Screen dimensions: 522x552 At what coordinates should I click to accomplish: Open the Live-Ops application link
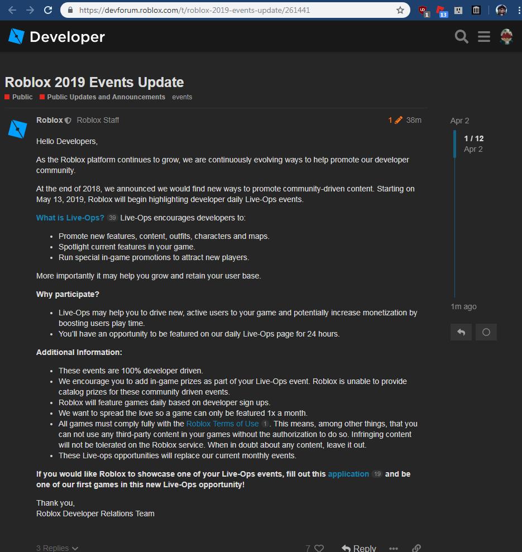pos(348,474)
